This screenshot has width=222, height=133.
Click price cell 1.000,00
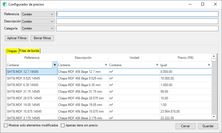click(x=186, y=85)
